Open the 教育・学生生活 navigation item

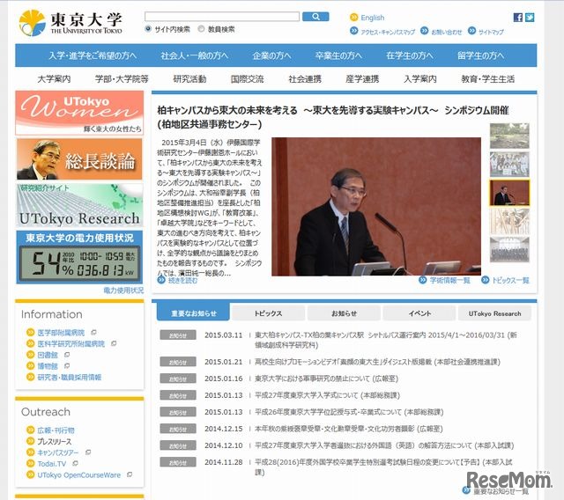click(487, 78)
